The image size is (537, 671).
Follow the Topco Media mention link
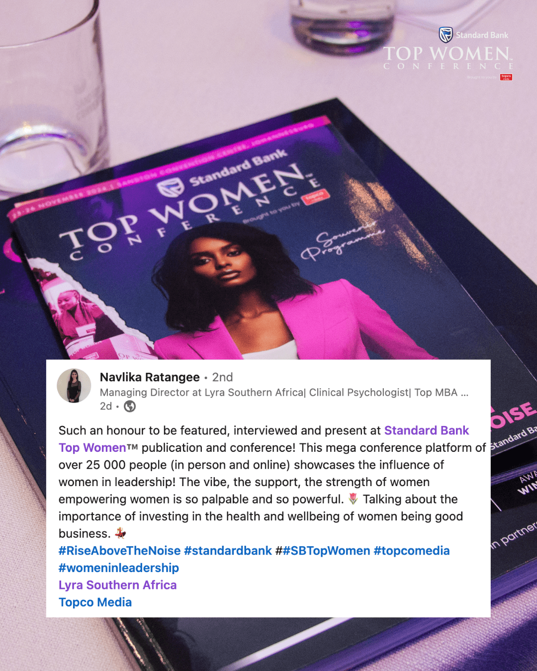95,602
